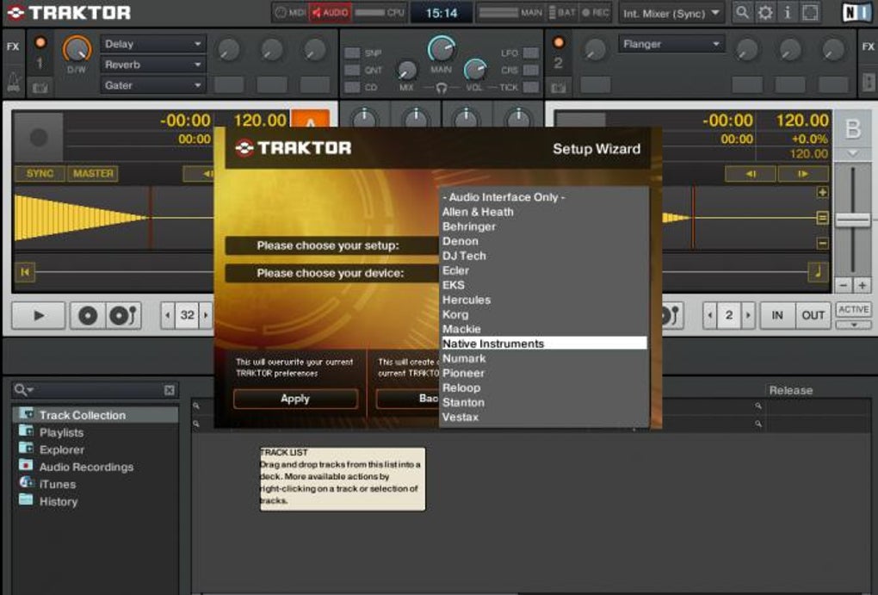Open the Int. Mixer (Sync) dropdown
Viewport: 878px width, 595px height.
[671, 13]
